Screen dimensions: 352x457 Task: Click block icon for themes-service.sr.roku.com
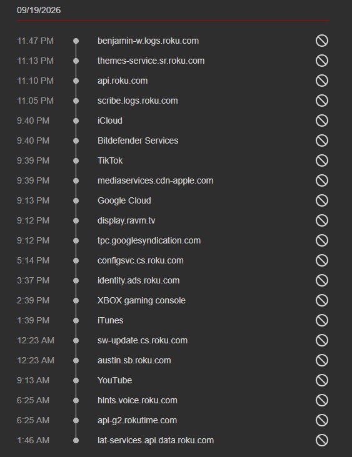[x=322, y=61]
